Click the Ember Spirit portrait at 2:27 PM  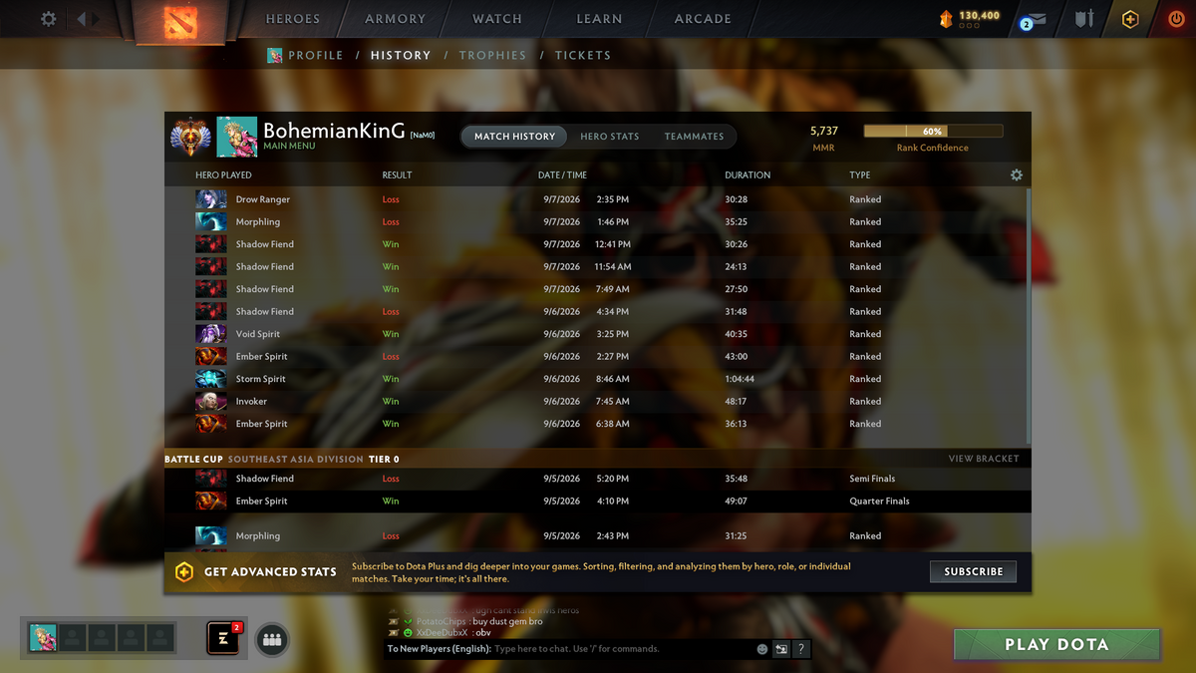[211, 356]
